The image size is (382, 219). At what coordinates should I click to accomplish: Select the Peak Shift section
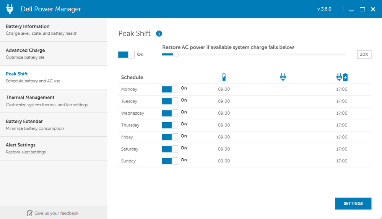[54, 77]
